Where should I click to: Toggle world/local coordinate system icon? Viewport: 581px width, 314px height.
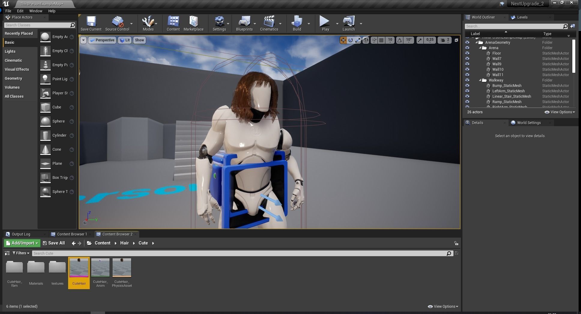coord(366,40)
